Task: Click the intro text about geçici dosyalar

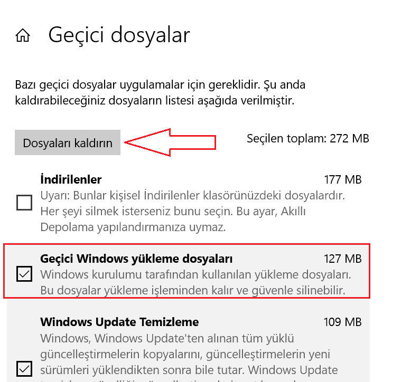Action: (x=160, y=93)
